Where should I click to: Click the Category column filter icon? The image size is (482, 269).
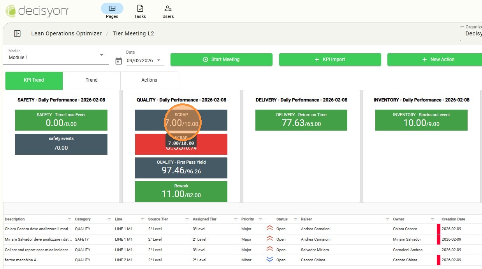point(110,219)
